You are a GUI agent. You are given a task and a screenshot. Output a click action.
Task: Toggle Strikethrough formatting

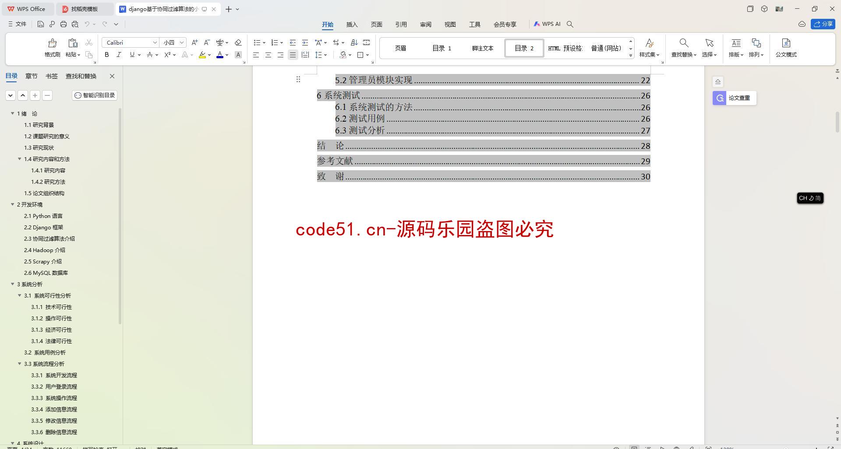(150, 55)
